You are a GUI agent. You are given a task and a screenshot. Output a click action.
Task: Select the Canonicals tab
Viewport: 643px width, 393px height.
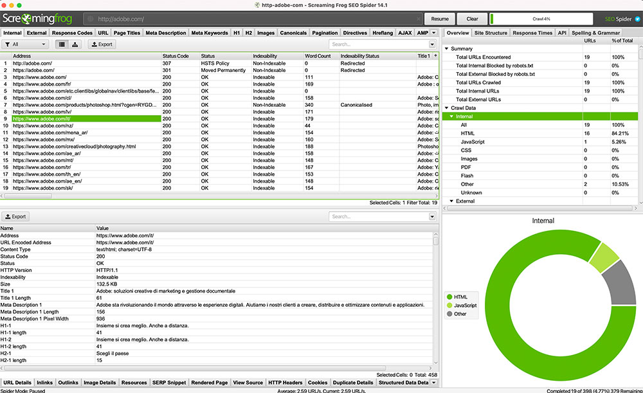(293, 33)
